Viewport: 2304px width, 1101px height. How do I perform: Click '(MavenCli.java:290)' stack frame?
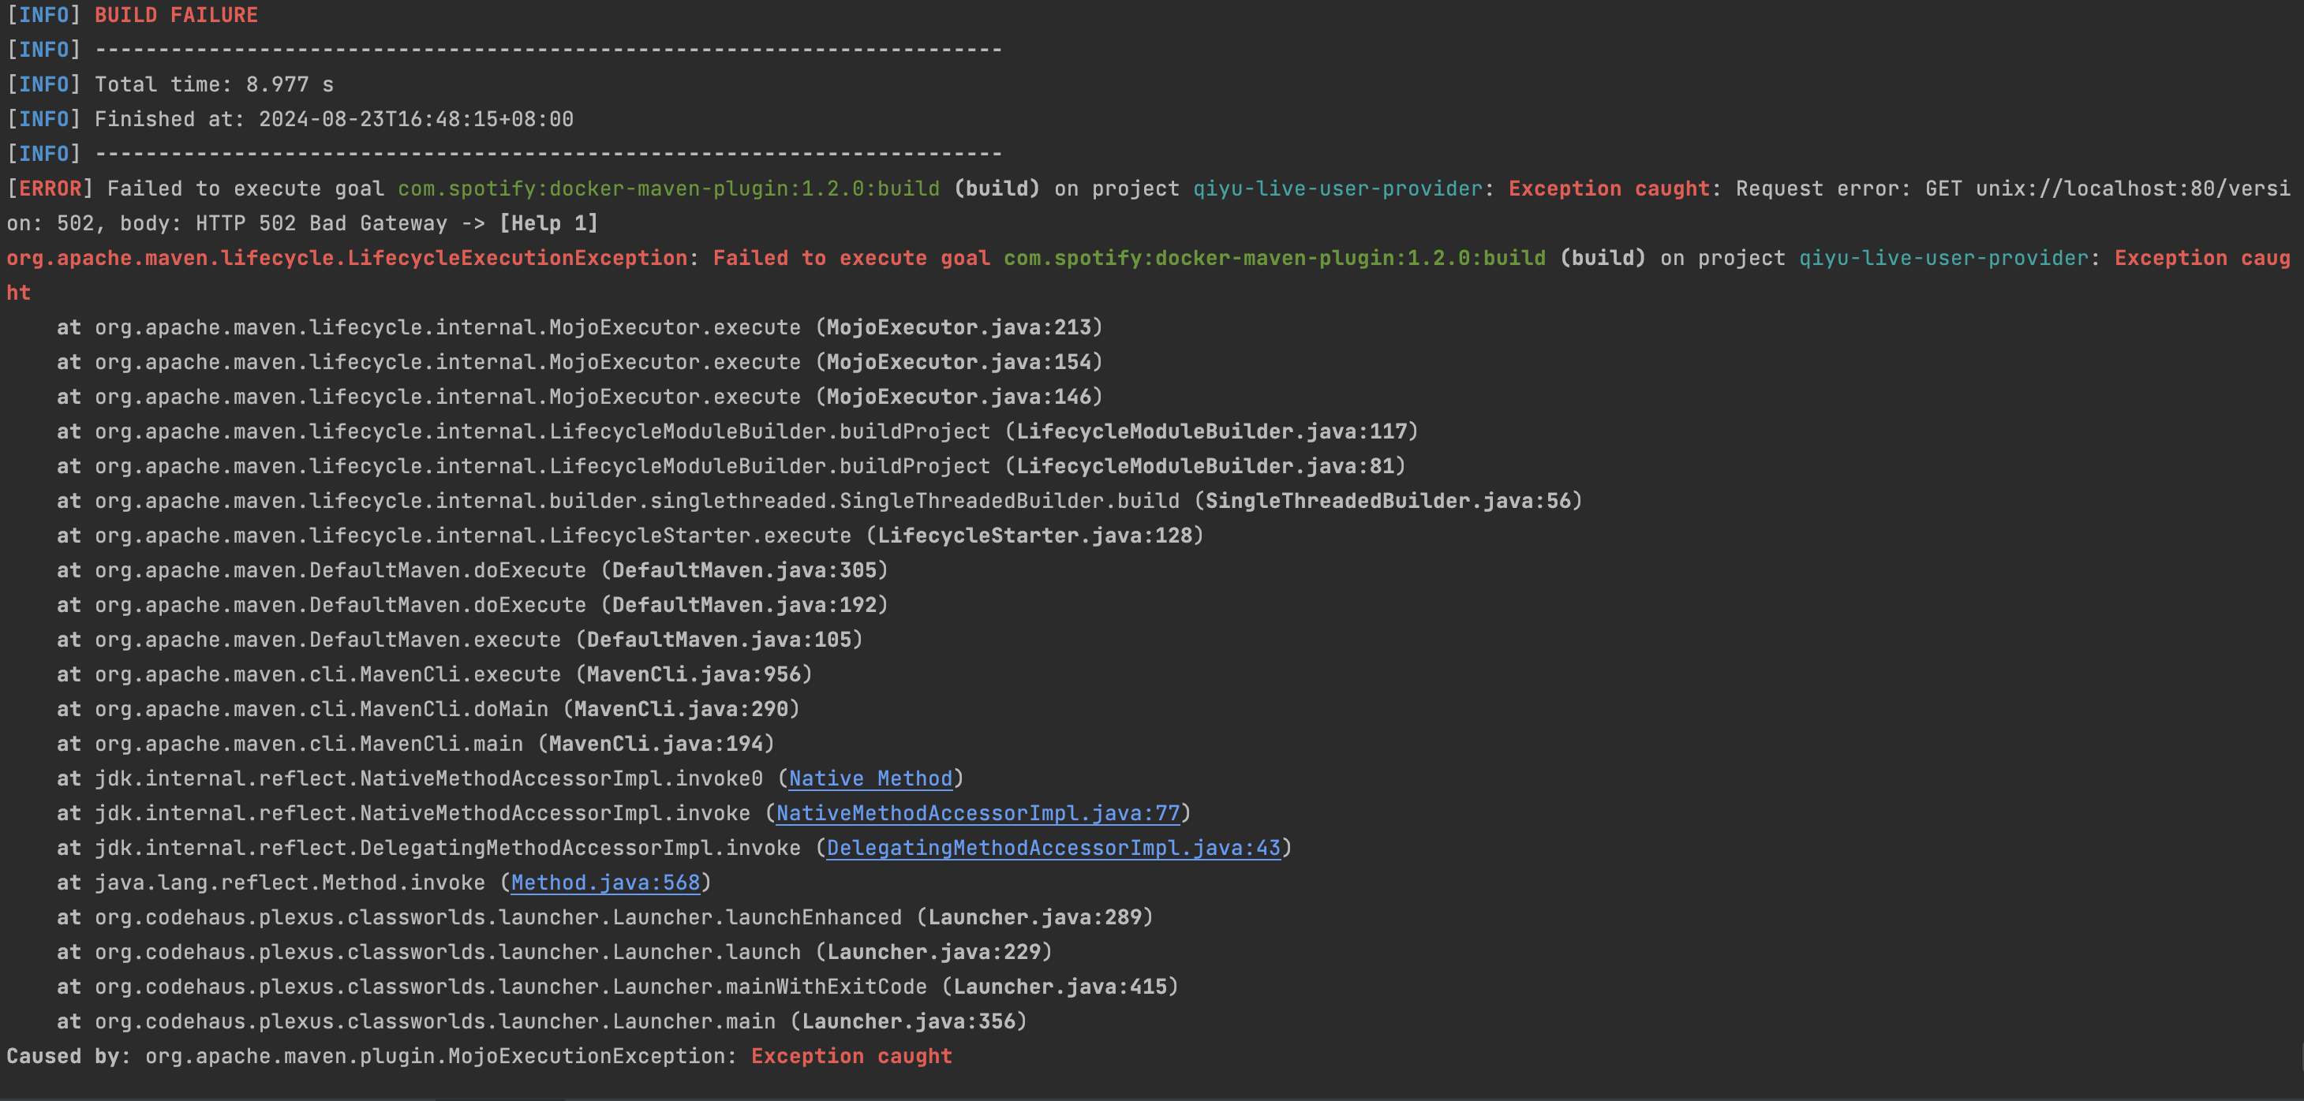tap(682, 710)
